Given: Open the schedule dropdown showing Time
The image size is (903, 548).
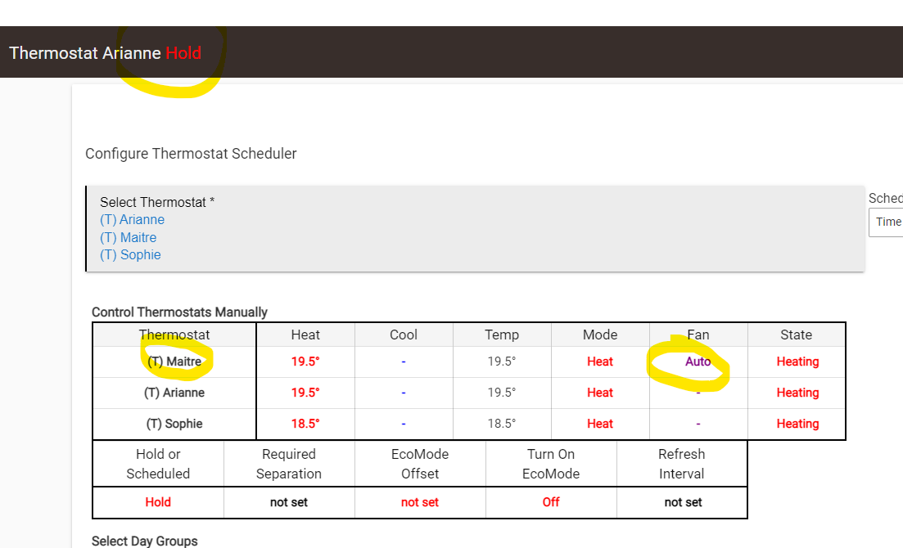Looking at the screenshot, I should pos(887,222).
